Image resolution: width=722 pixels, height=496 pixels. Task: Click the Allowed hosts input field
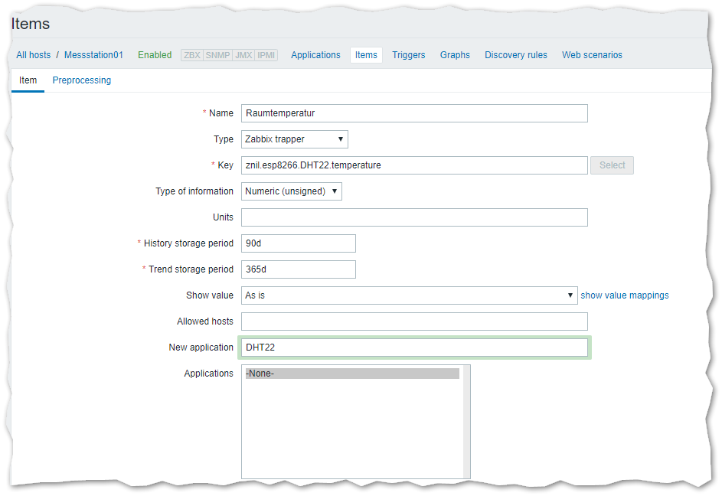click(413, 321)
